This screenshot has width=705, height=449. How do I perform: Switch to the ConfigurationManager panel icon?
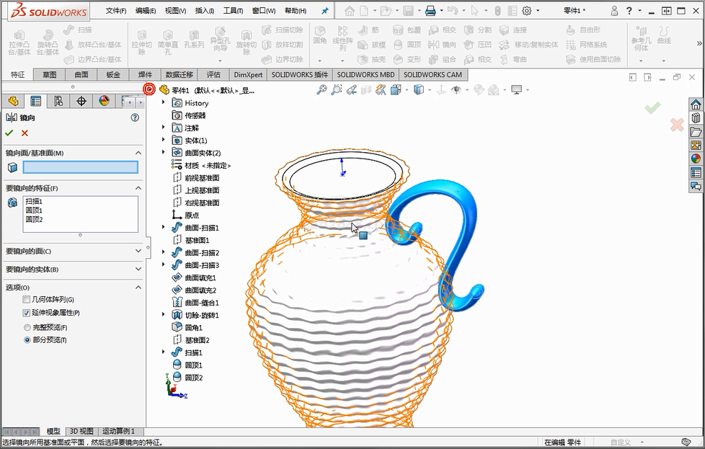(58, 101)
